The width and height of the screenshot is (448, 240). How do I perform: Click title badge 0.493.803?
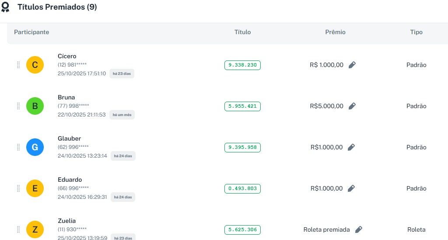pyautogui.click(x=242, y=188)
